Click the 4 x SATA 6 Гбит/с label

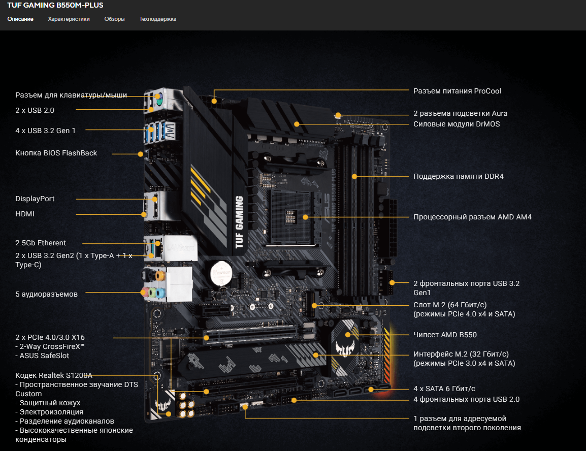pos(444,389)
